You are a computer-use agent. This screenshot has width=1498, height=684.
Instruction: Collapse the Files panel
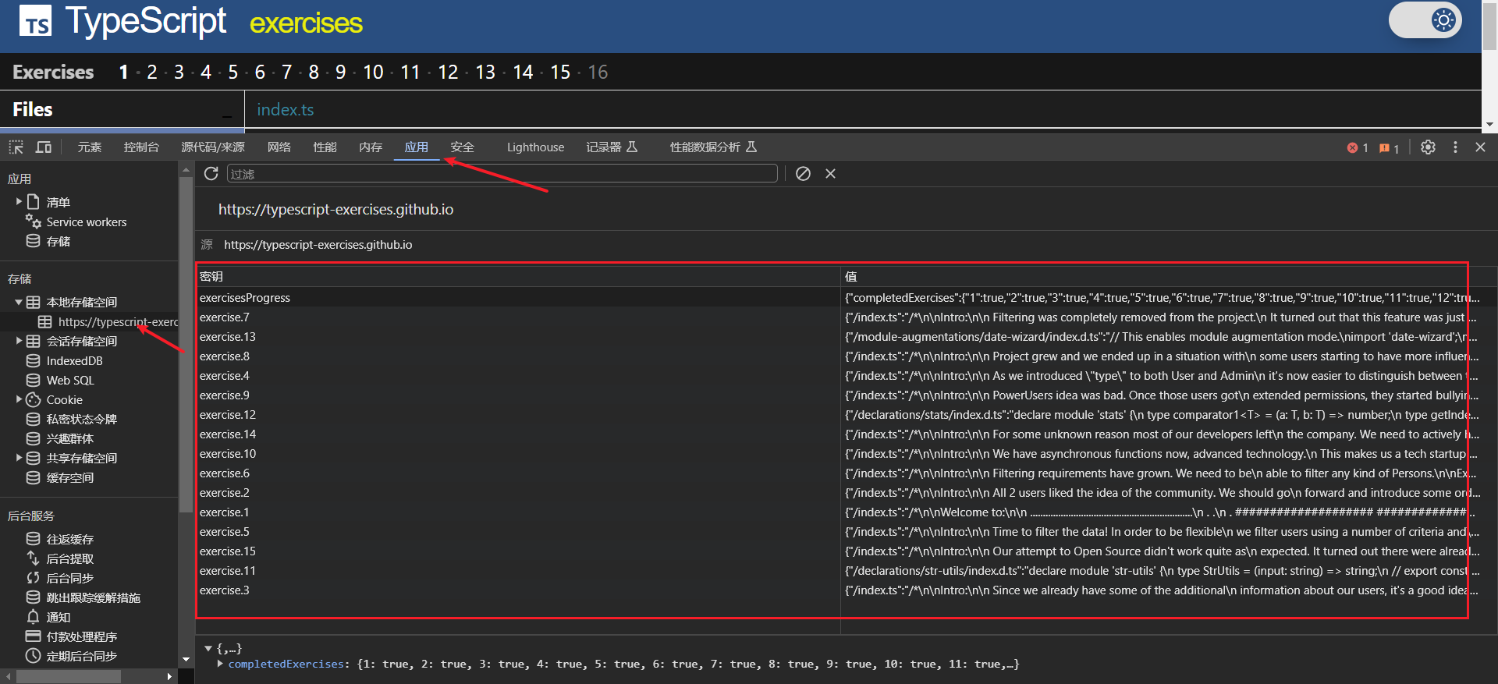pyautogui.click(x=227, y=115)
